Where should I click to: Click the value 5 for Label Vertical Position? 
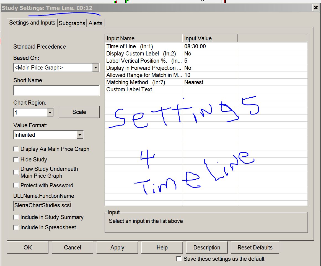pyautogui.click(x=186, y=61)
